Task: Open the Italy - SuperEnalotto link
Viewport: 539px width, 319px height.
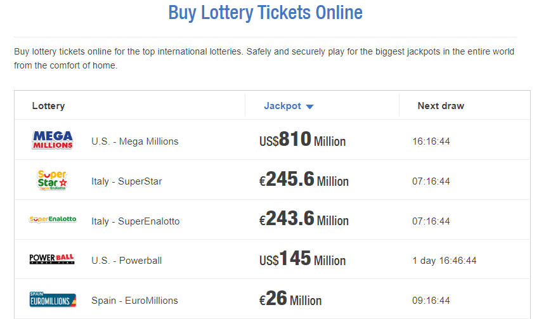Action: (136, 221)
